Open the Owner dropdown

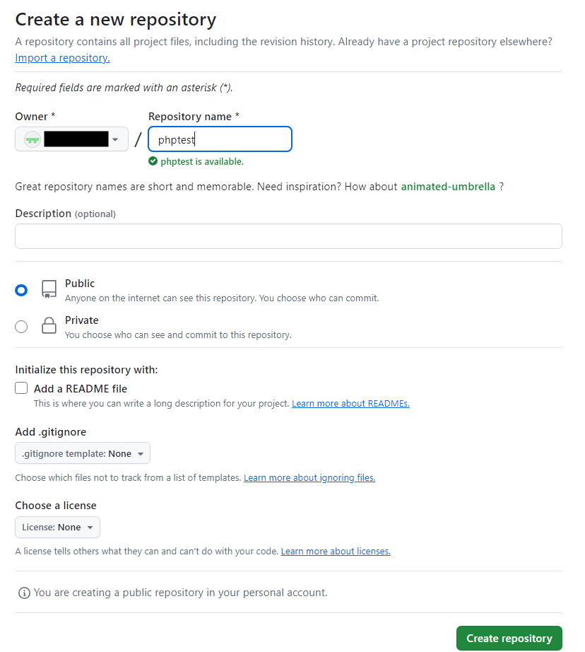(x=71, y=139)
